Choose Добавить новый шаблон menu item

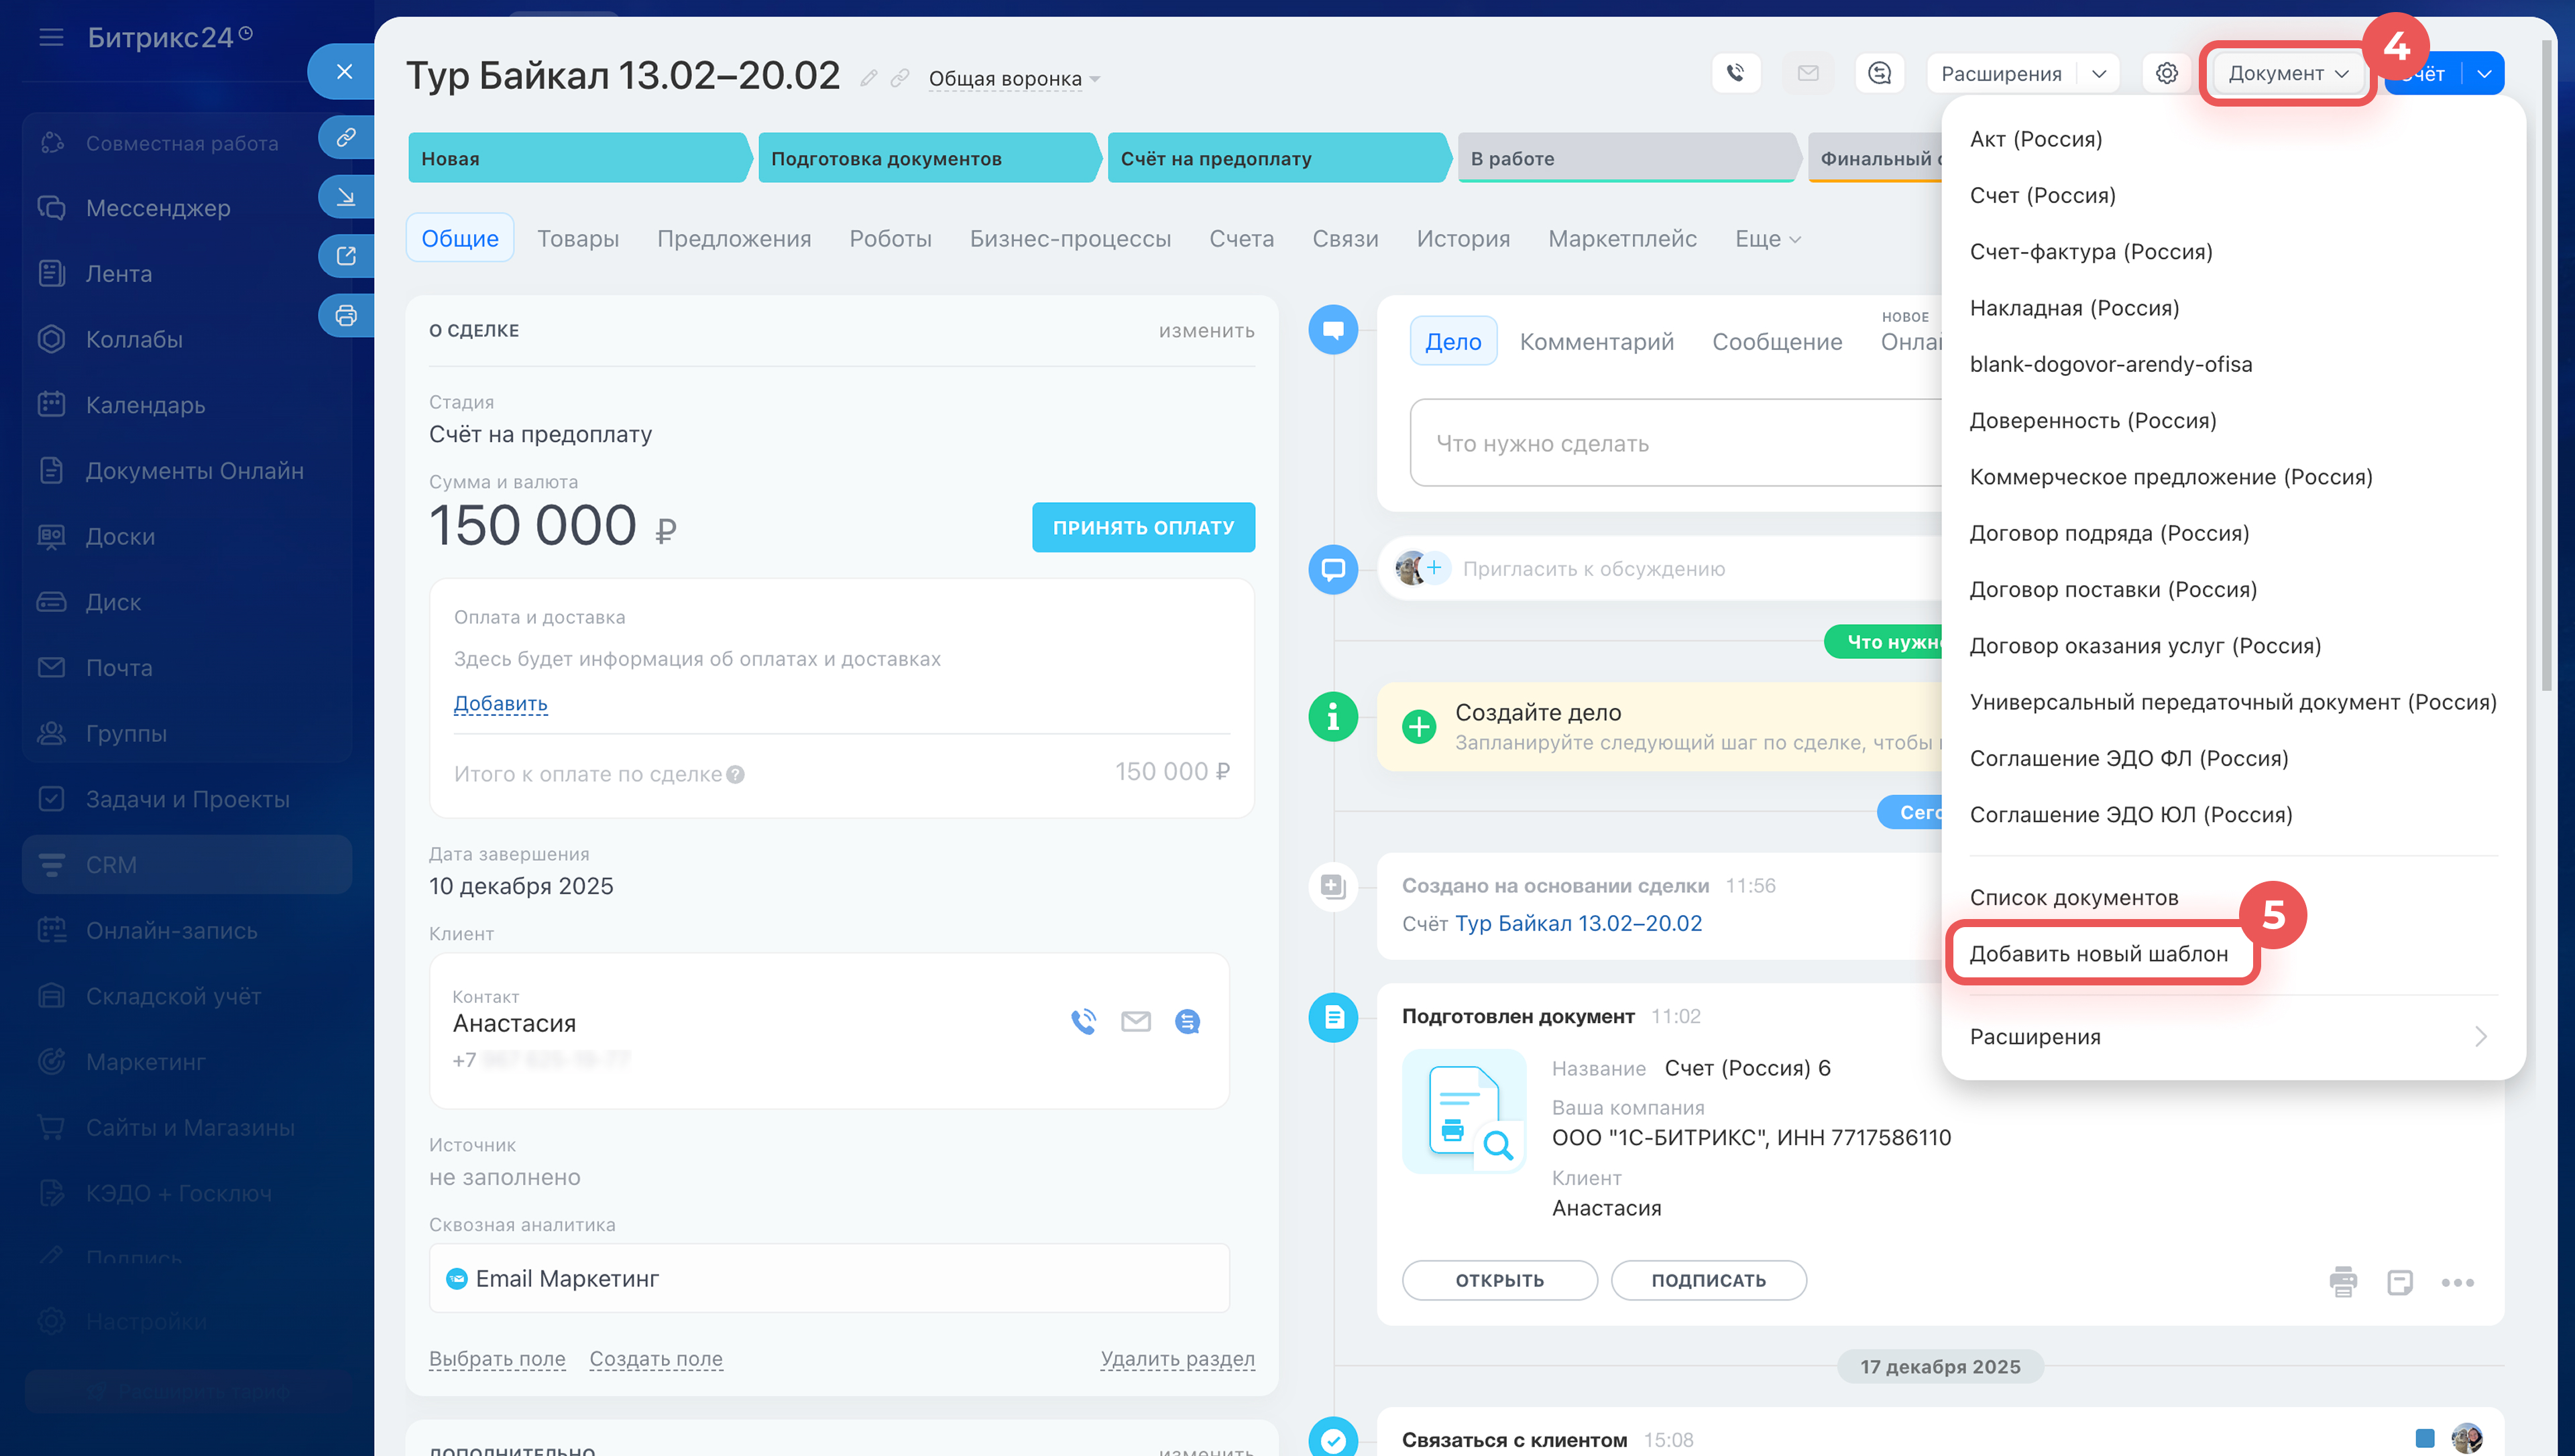pos(2098,953)
